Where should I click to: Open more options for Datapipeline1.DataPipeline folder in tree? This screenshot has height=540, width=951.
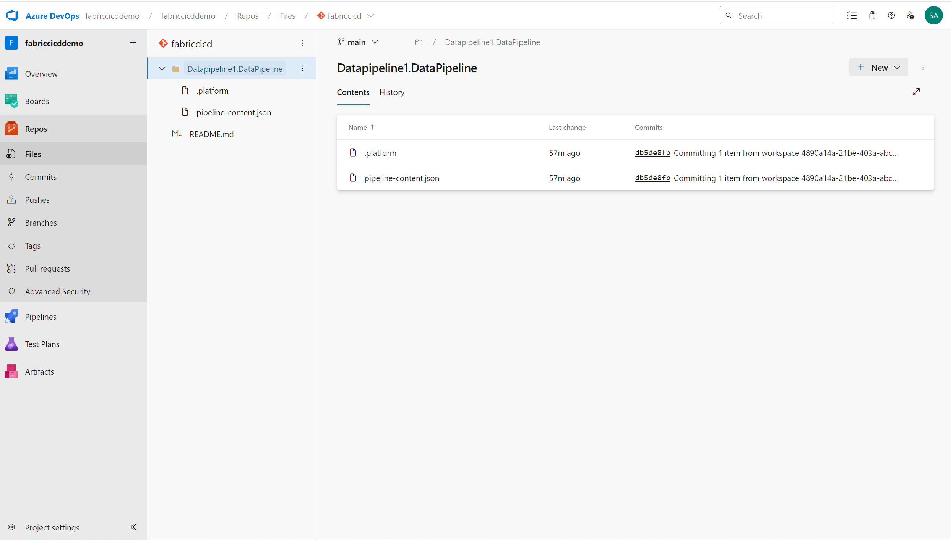coord(302,69)
